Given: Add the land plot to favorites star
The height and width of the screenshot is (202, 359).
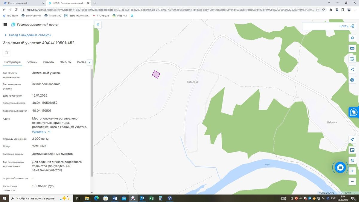Looking at the screenshot, I should pyautogui.click(x=7, y=52).
